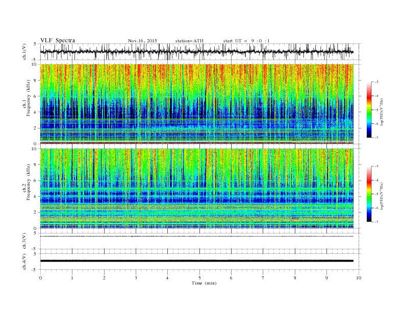Click the "4" kHz tick of ch.2 spectrogram

(36, 196)
